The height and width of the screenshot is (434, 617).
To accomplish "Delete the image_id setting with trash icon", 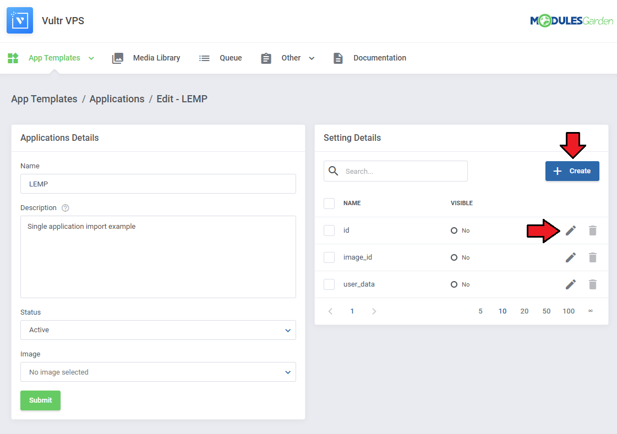I will (x=593, y=257).
